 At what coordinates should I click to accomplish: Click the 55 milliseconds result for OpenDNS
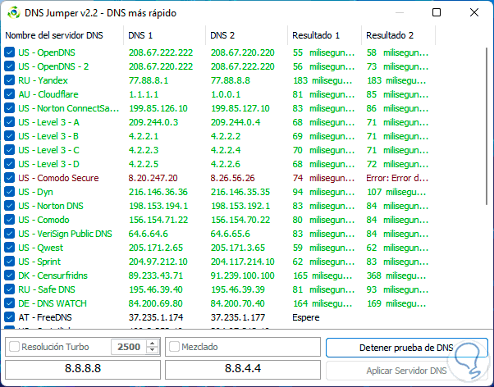click(x=323, y=52)
